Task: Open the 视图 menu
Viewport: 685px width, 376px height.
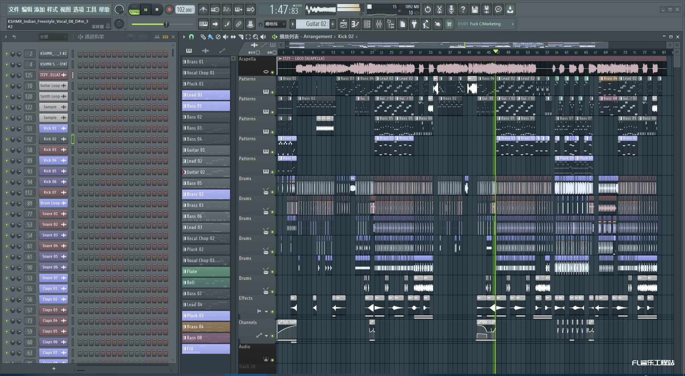Action: 65,10
